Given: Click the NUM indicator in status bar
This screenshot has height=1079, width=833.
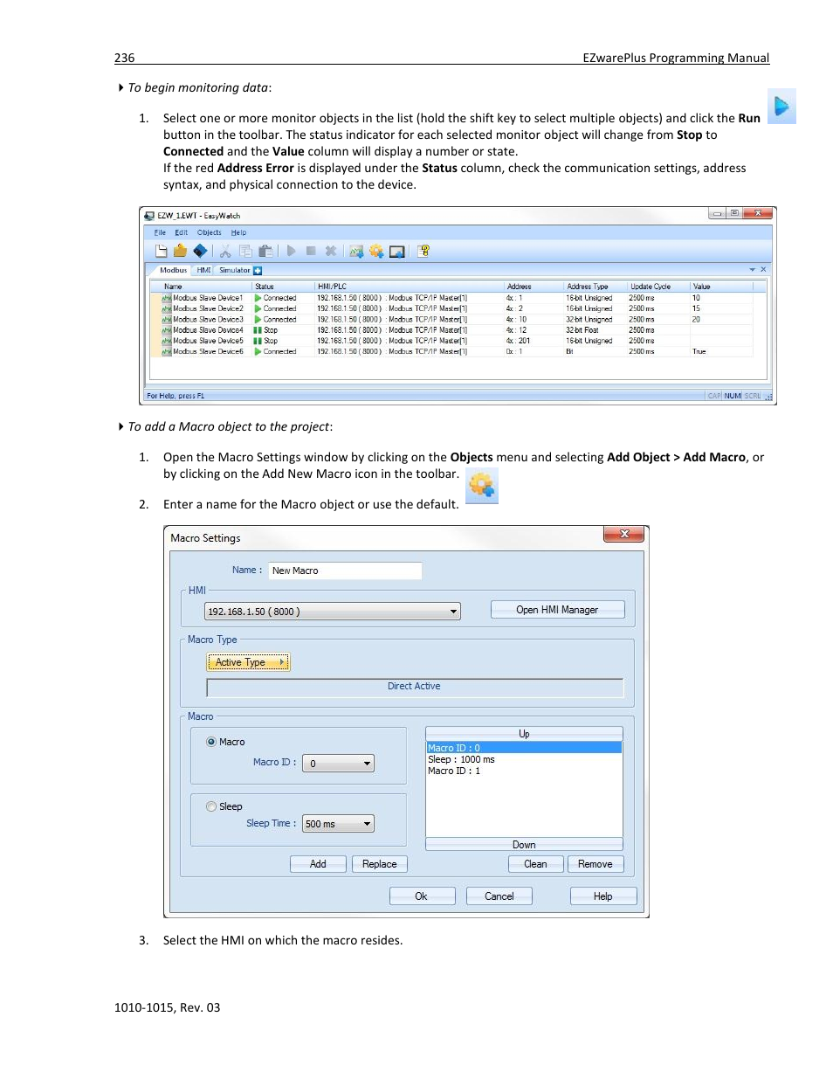Looking at the screenshot, I should coord(733,396).
